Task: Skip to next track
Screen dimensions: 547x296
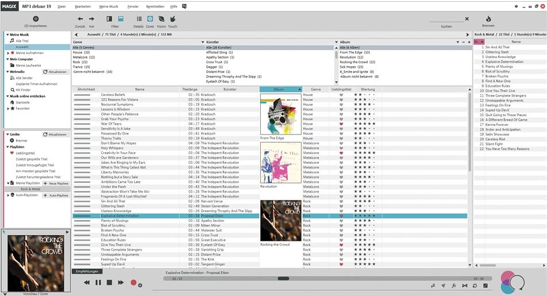Action: pyautogui.click(x=121, y=282)
